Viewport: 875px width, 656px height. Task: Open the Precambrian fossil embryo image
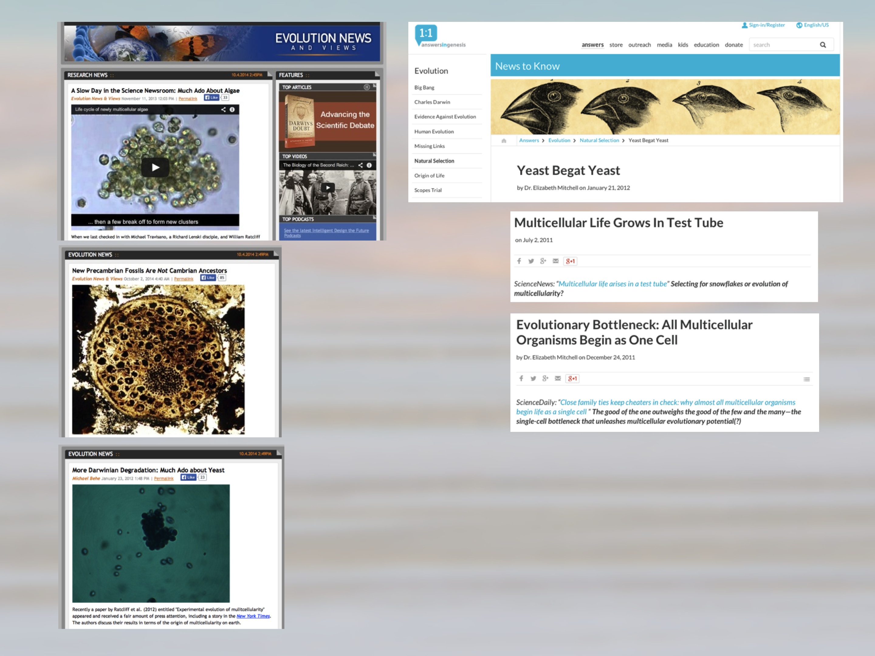158,360
